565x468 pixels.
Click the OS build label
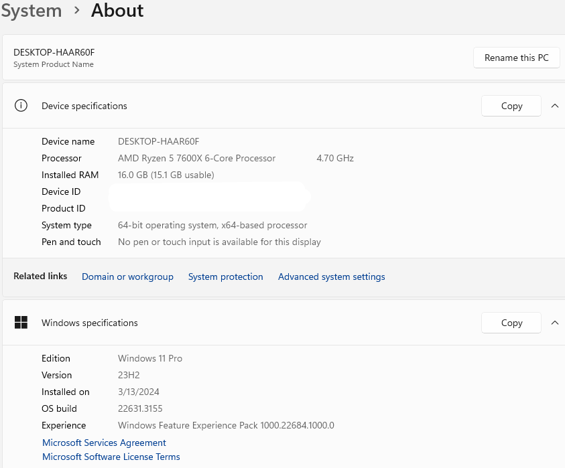(x=59, y=408)
